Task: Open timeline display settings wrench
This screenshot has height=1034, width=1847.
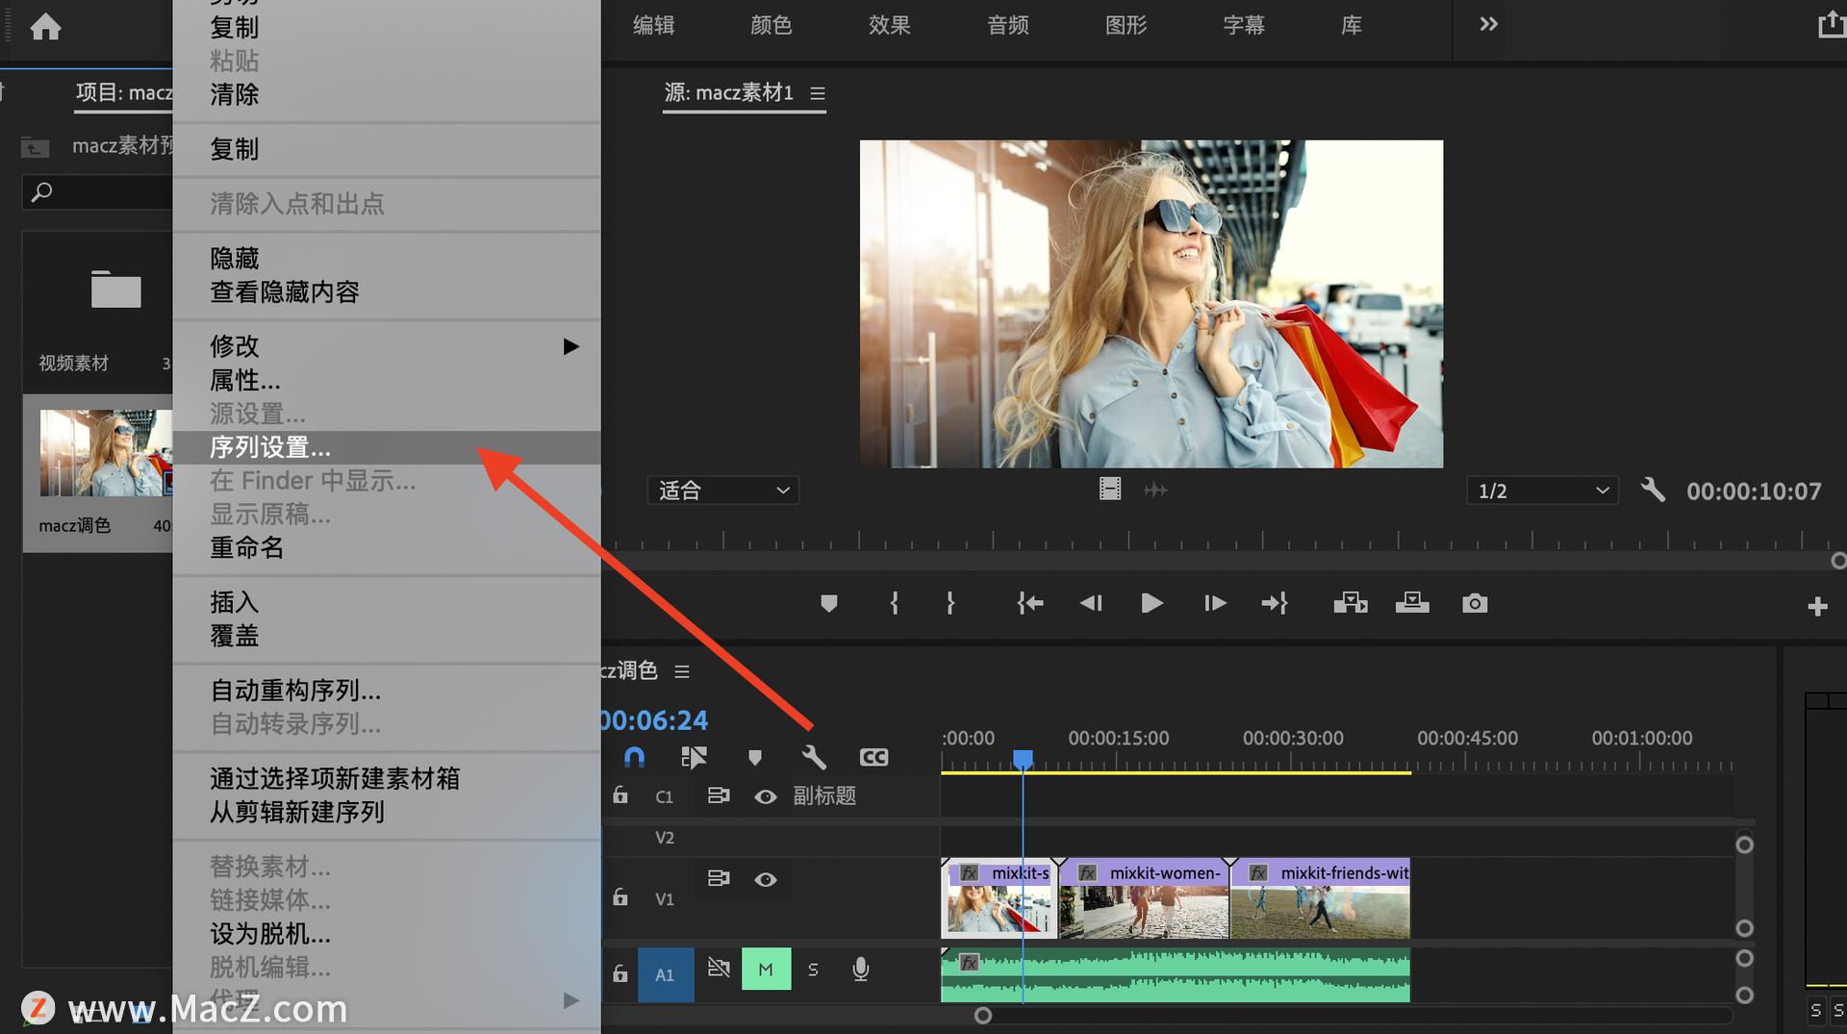Action: (814, 757)
